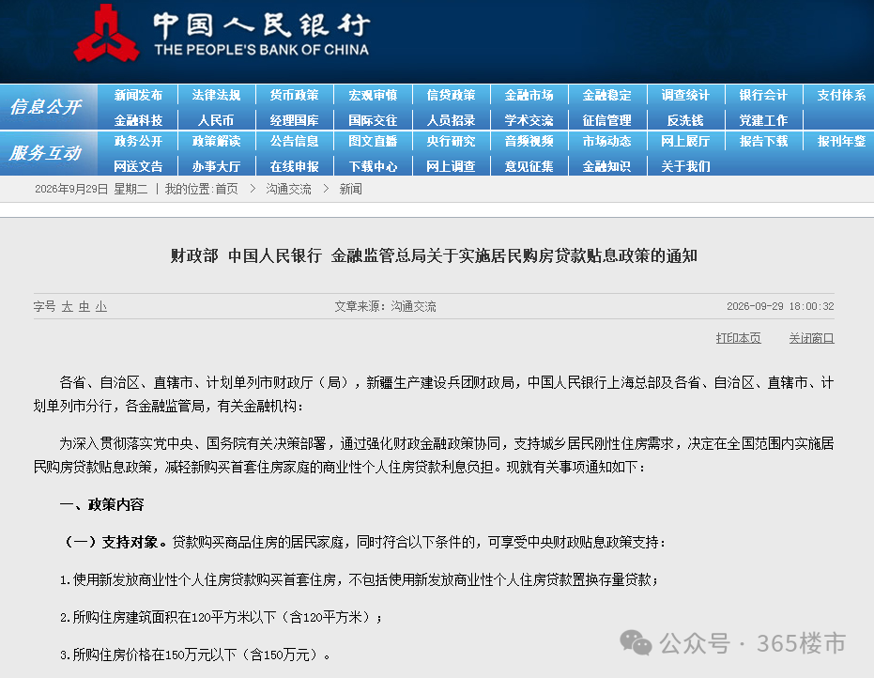Click the heading 一、政策内容
The height and width of the screenshot is (678, 874).
(x=101, y=504)
